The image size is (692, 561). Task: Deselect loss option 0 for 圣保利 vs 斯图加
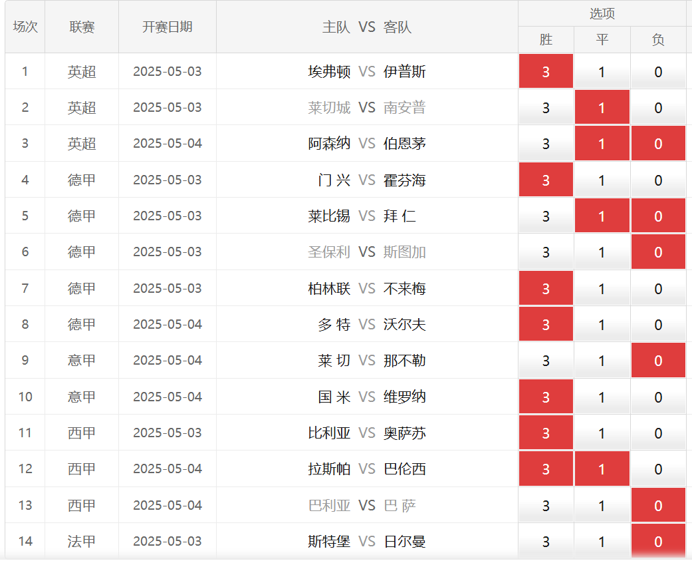pyautogui.click(x=658, y=252)
